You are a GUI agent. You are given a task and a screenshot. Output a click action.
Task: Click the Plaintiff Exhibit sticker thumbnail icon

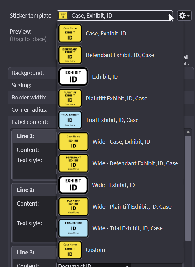click(x=70, y=98)
